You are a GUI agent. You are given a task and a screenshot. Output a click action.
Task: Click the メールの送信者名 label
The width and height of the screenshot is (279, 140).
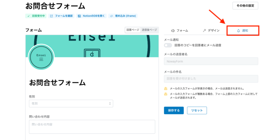176,54
